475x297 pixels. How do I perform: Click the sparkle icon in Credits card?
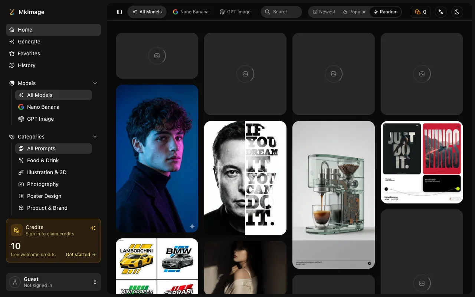click(93, 228)
